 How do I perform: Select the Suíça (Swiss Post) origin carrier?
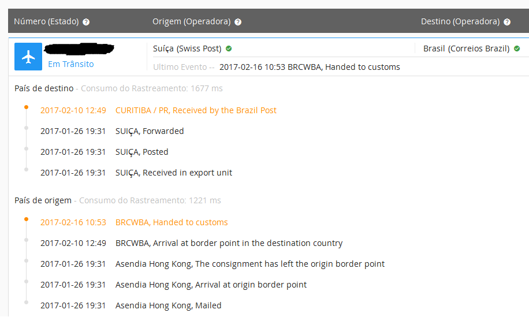pyautogui.click(x=187, y=49)
